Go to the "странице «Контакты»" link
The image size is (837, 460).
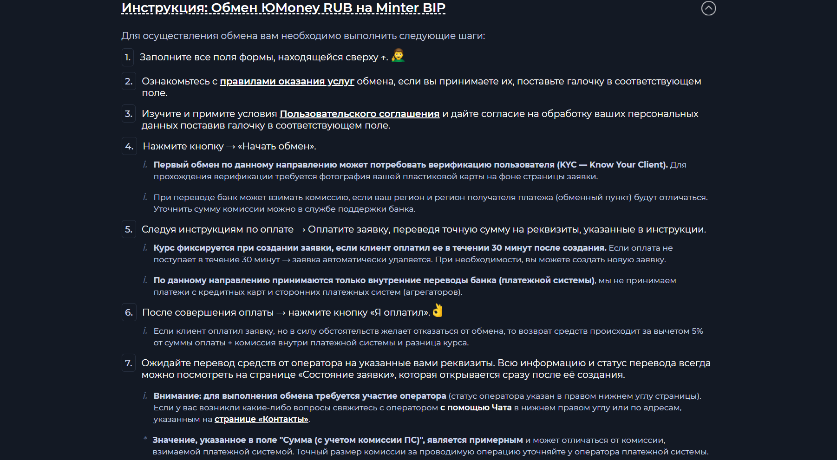coord(262,419)
